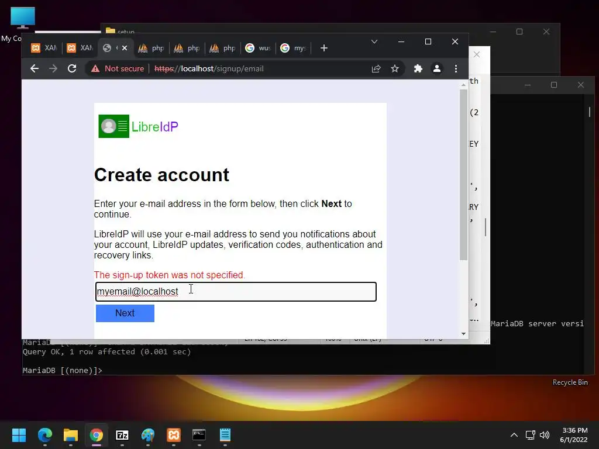Click the LibreIdP logo
The height and width of the screenshot is (449, 599).
coord(138,126)
